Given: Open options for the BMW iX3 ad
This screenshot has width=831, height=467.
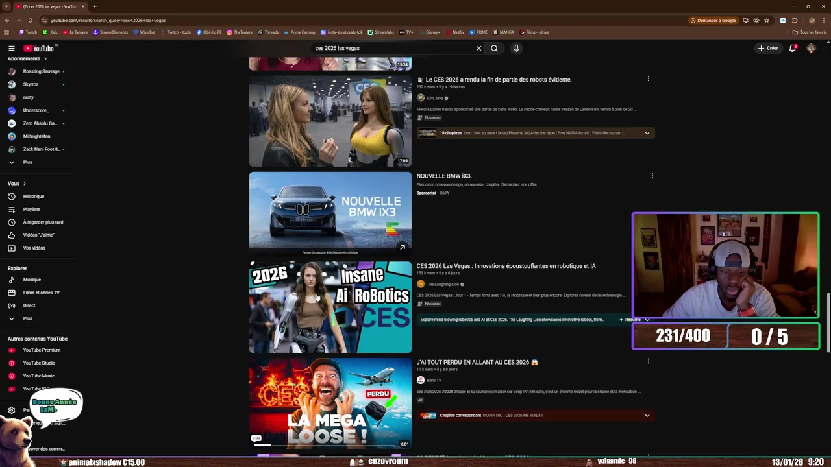Looking at the screenshot, I should 652,176.
